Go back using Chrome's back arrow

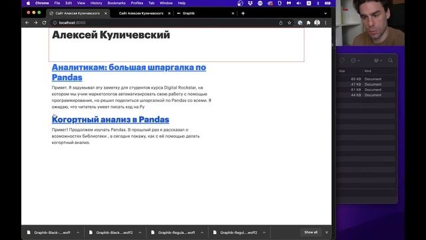[27, 23]
